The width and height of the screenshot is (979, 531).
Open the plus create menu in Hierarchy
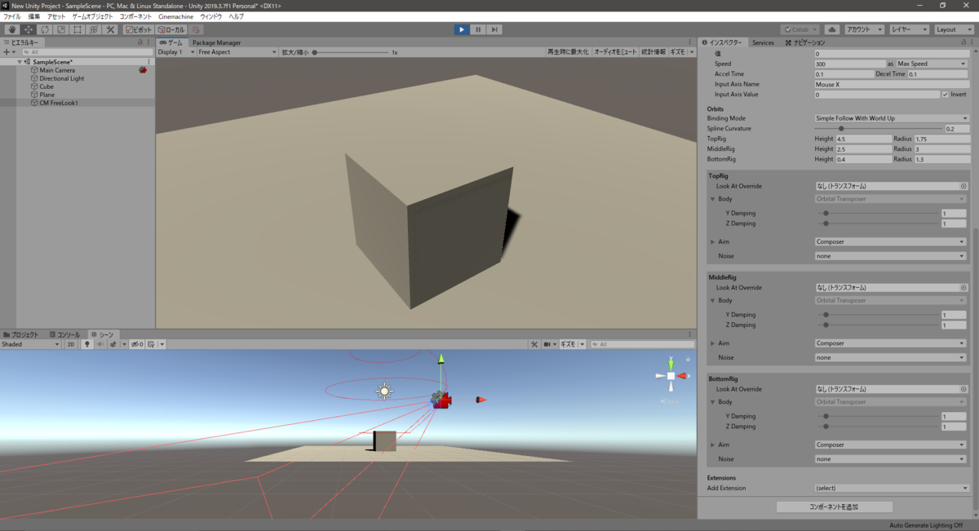[x=9, y=51]
